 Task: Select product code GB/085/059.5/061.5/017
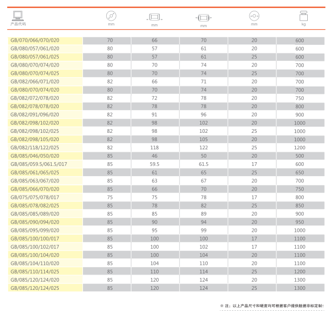39,164
